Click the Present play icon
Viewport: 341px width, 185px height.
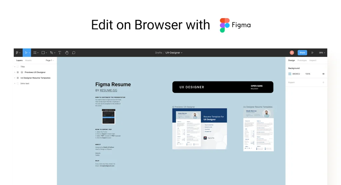pyautogui.click(x=312, y=53)
